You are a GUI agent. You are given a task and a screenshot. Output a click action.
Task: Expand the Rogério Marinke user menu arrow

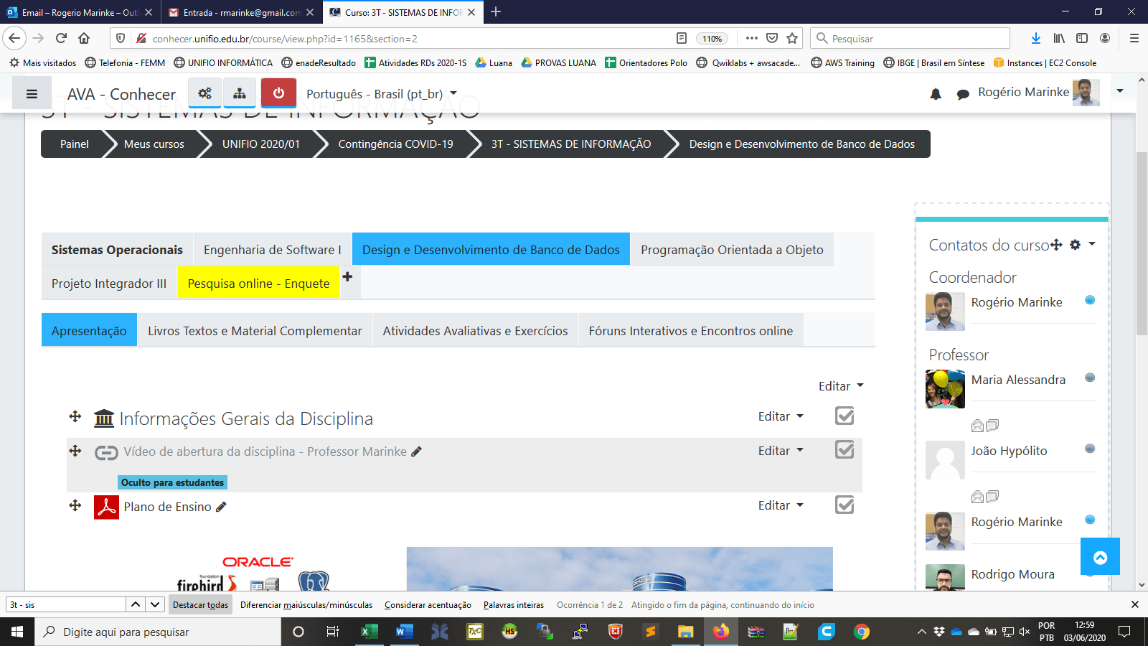tap(1120, 91)
